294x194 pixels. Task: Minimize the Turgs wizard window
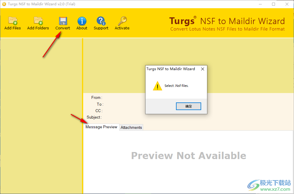[x=260, y=4]
